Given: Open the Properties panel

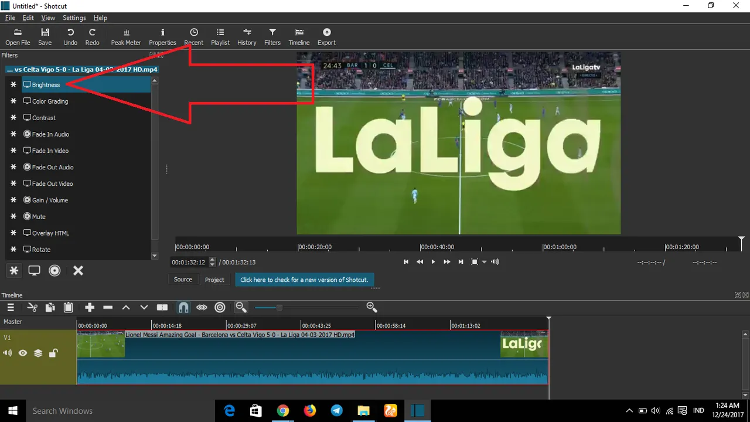Looking at the screenshot, I should (x=162, y=37).
